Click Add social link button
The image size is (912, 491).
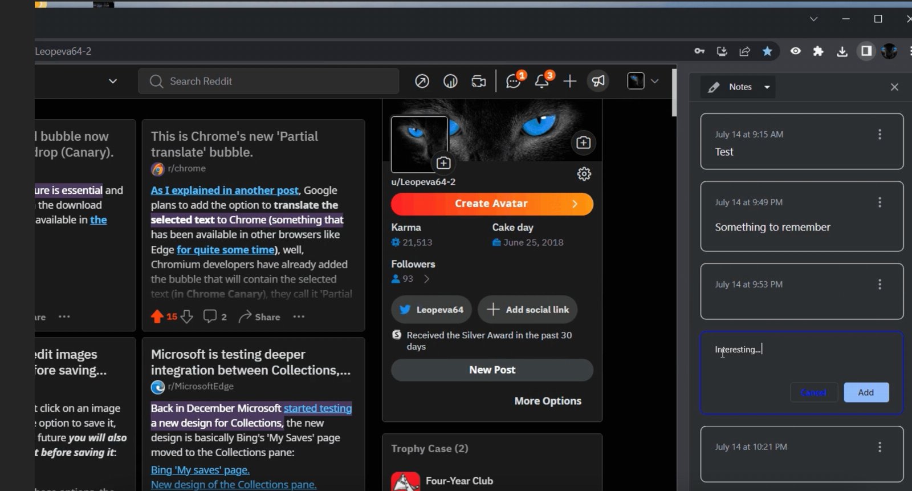coord(528,310)
